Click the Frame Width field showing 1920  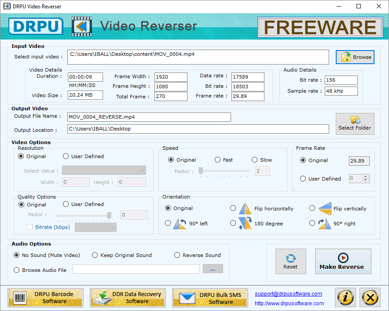coord(171,77)
